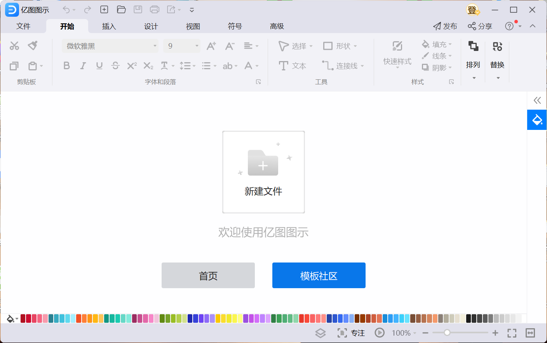Open the font size dropdown showing 9
This screenshot has height=343, width=547.
pos(182,46)
